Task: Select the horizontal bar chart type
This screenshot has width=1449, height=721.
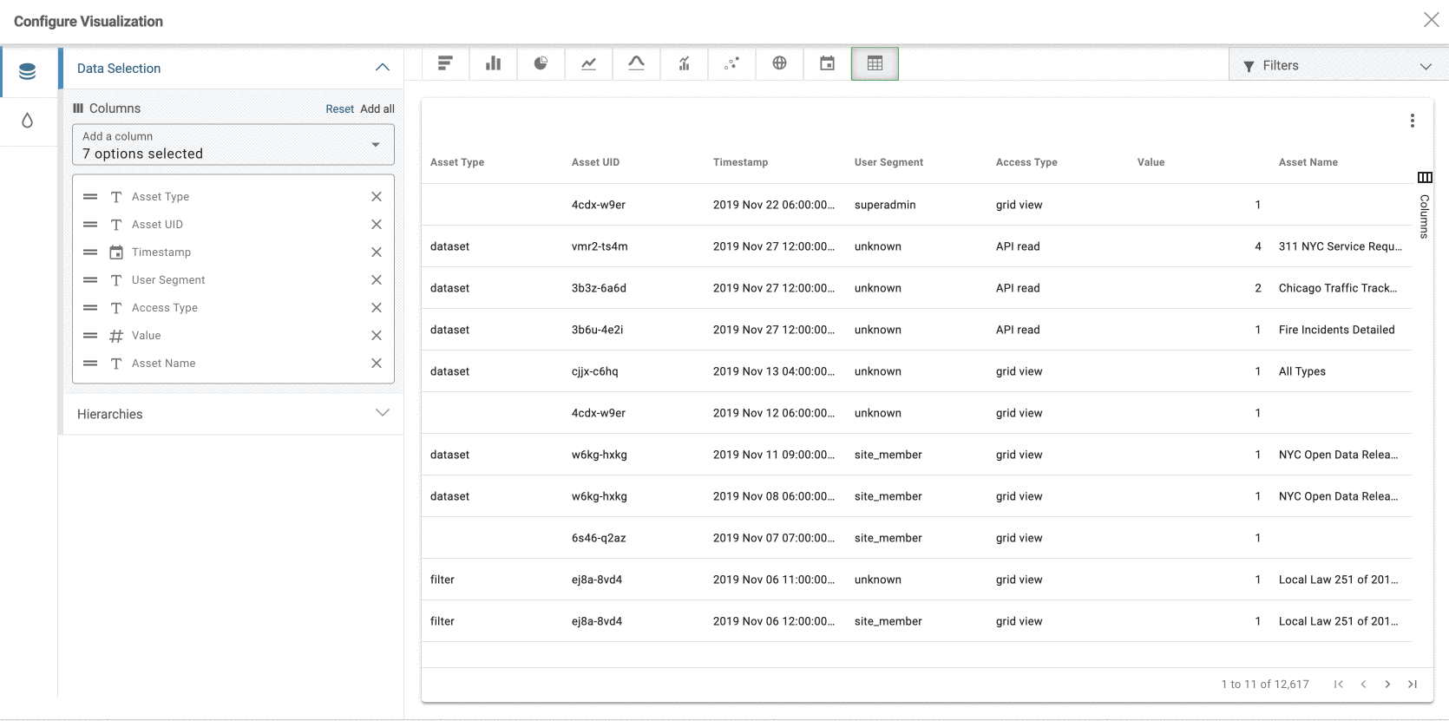Action: [445, 63]
